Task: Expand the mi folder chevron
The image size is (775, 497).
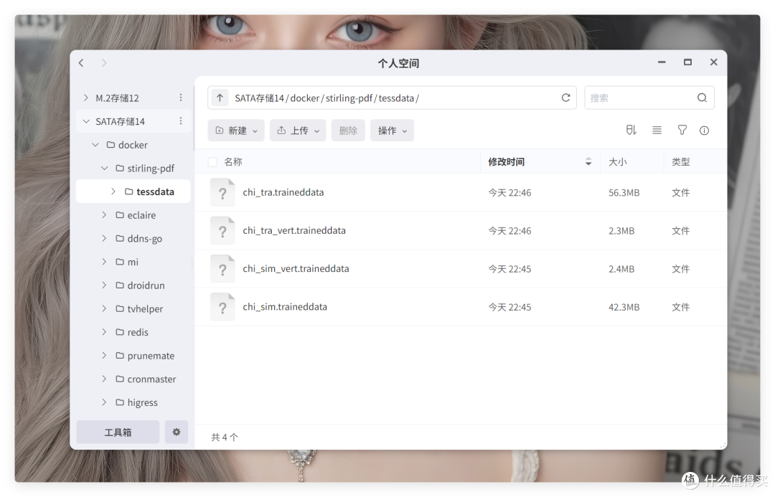Action: [x=104, y=262]
